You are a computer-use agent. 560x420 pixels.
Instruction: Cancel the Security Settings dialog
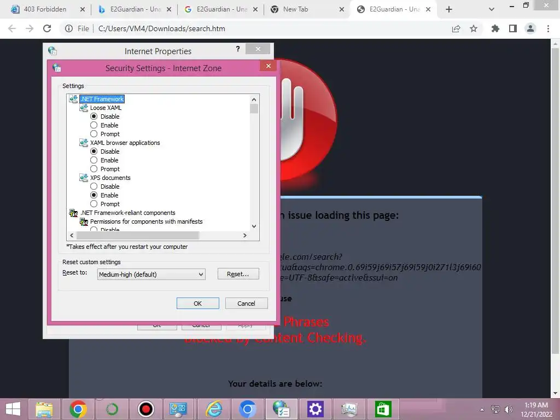point(246,303)
